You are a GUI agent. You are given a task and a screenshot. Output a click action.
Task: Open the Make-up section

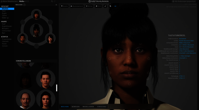(5, 18)
